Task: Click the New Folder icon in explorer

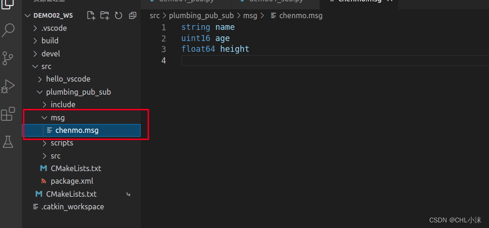Action: click(x=105, y=15)
